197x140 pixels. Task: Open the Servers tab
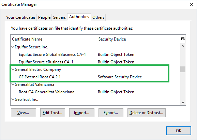click(59, 17)
